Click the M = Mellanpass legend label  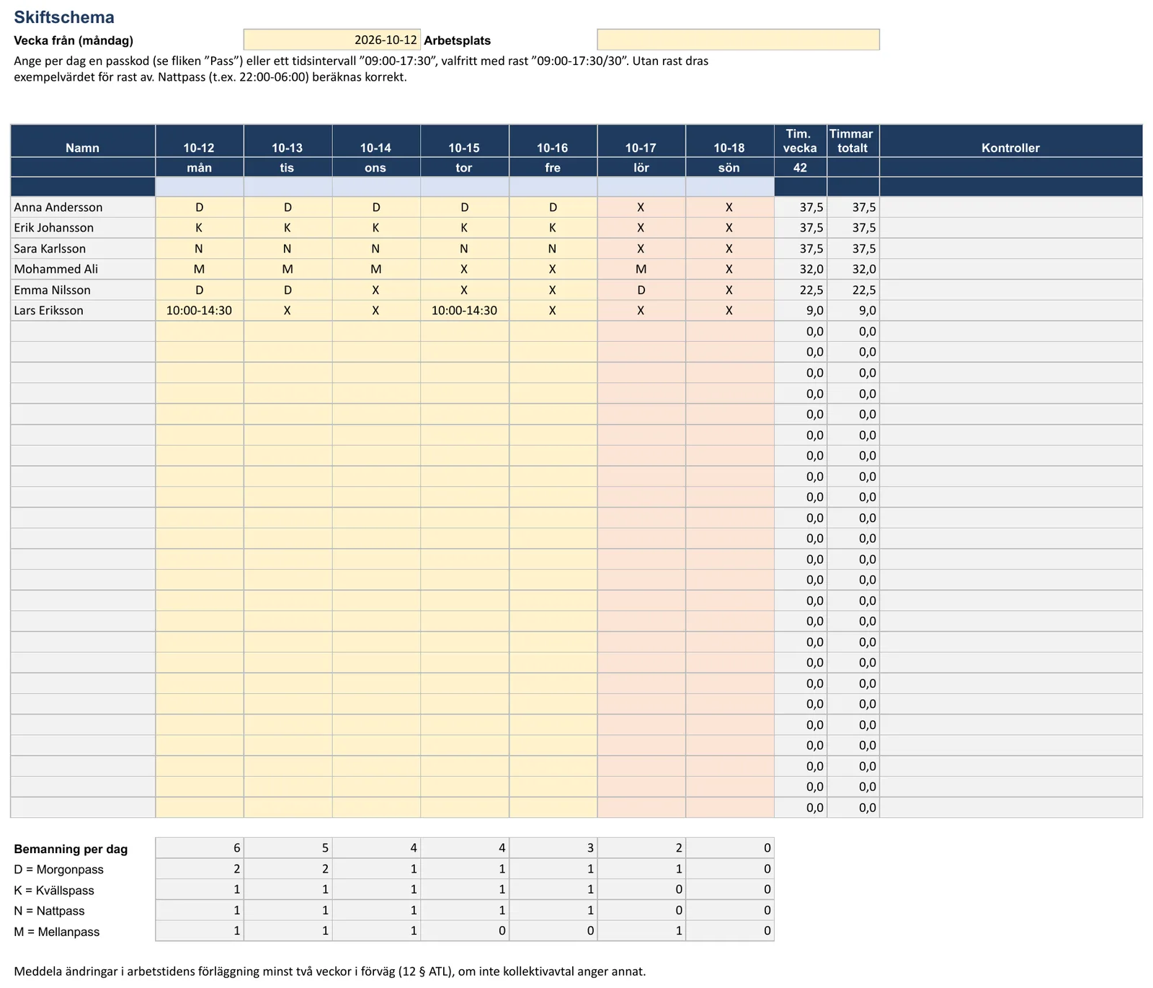(56, 932)
